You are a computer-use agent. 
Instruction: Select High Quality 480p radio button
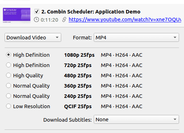(8, 75)
